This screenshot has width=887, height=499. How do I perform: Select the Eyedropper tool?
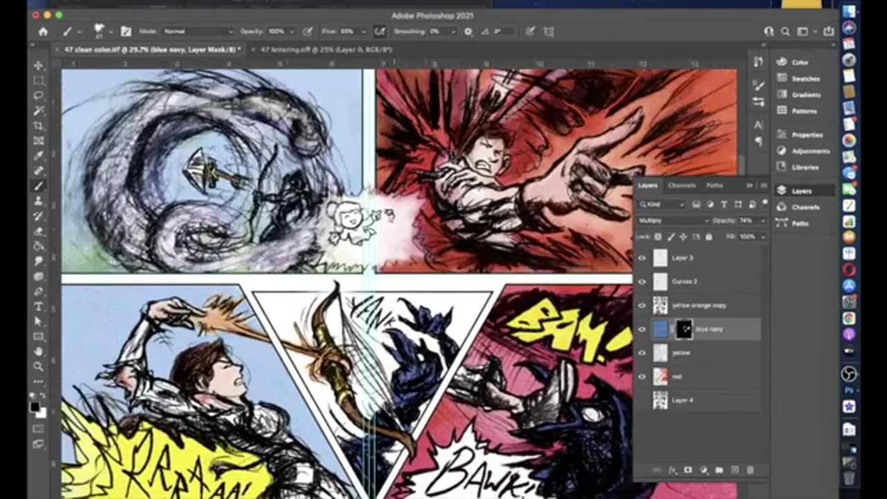pyautogui.click(x=39, y=156)
